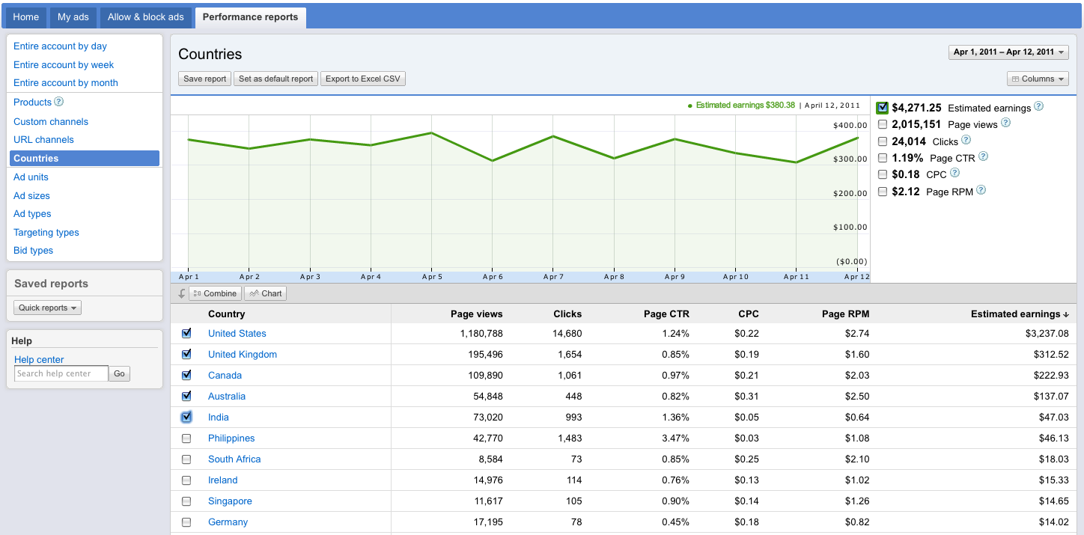1084x535 pixels.
Task: Click the Search help center field
Action: click(x=61, y=373)
